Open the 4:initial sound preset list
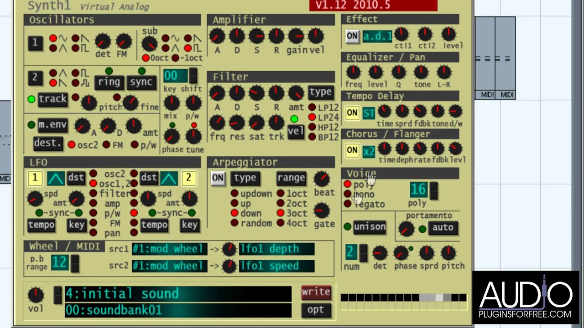 coord(178,293)
